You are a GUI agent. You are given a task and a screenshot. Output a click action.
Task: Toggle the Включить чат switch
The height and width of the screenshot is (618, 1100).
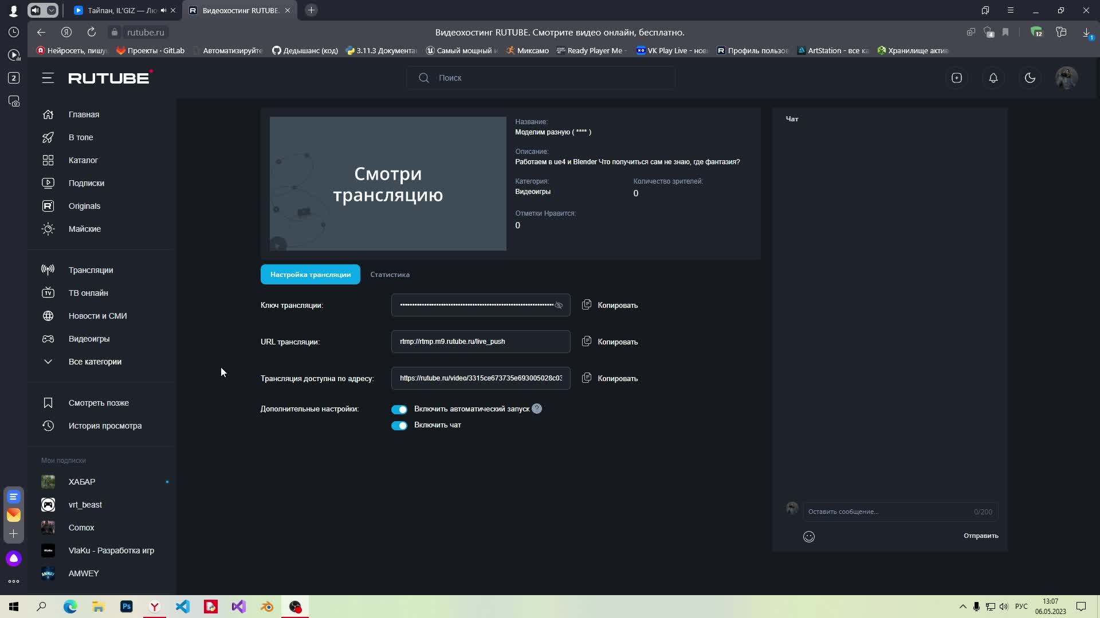[x=399, y=425]
